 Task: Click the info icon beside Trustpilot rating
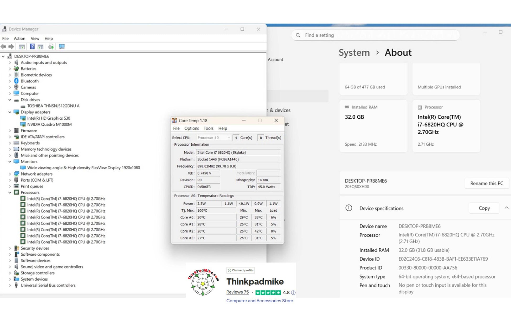[x=293, y=292]
